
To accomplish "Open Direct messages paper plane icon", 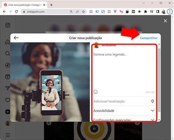I will [8, 88].
